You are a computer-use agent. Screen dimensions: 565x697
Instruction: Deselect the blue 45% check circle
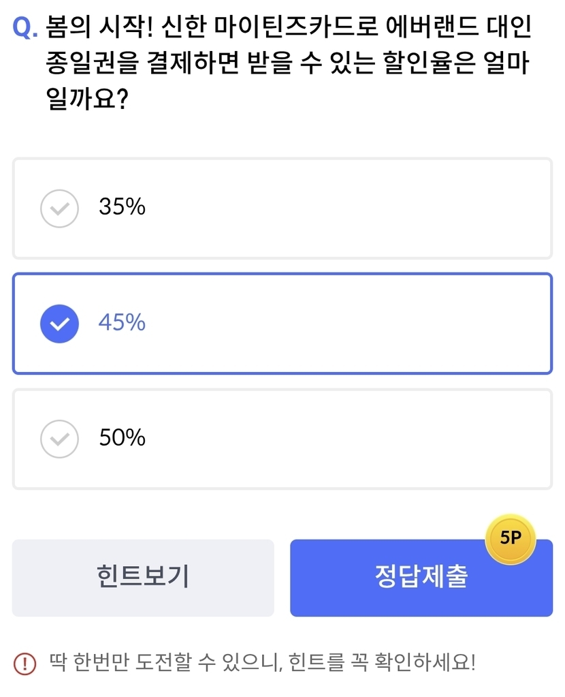[x=60, y=323]
